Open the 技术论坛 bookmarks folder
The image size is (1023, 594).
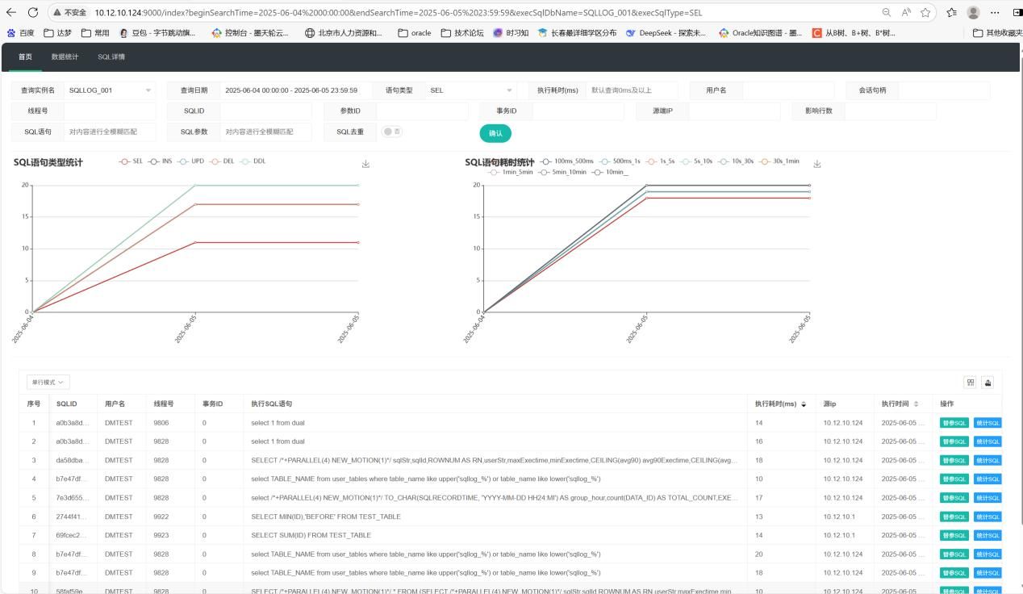[462, 33]
